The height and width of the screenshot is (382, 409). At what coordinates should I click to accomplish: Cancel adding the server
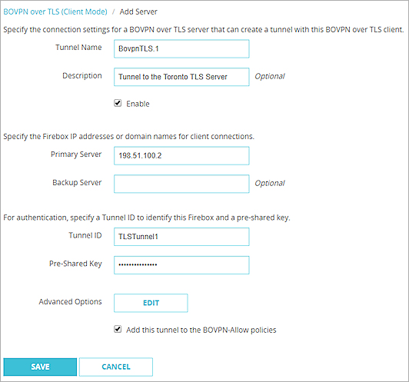click(116, 367)
